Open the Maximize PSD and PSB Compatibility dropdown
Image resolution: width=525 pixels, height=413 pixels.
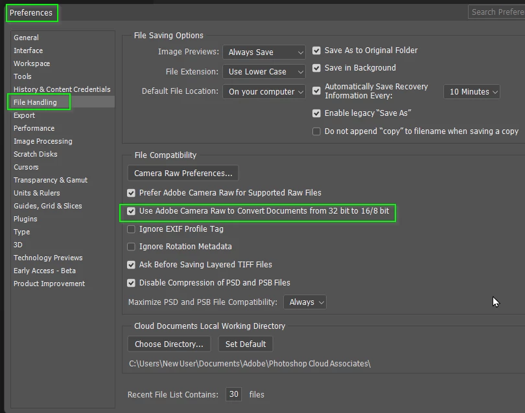(305, 302)
